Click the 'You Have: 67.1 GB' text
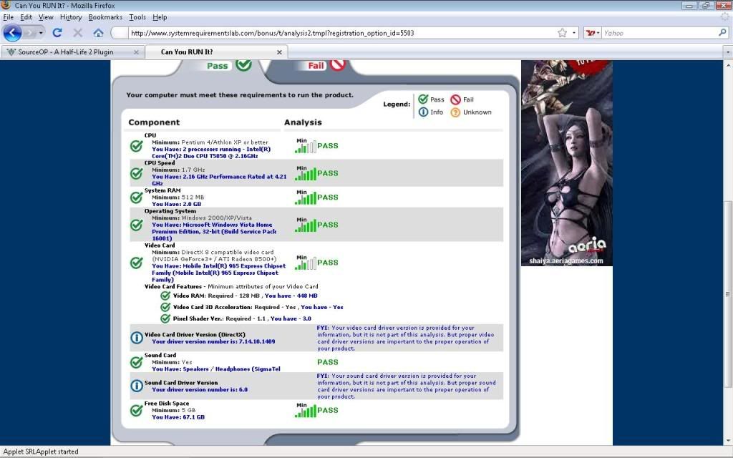Screen dimensions: 733x458 pos(178,417)
